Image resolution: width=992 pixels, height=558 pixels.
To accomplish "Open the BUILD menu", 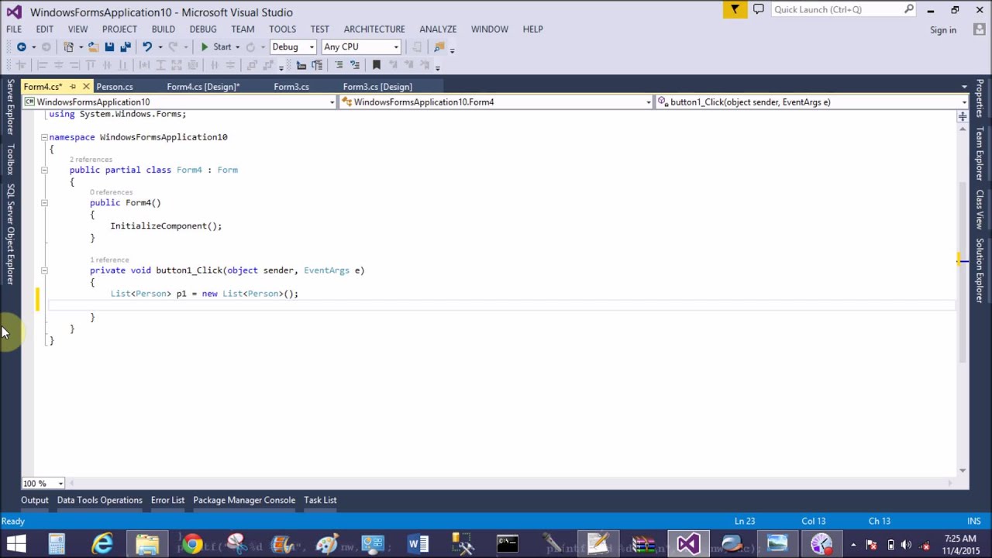I will [x=163, y=29].
